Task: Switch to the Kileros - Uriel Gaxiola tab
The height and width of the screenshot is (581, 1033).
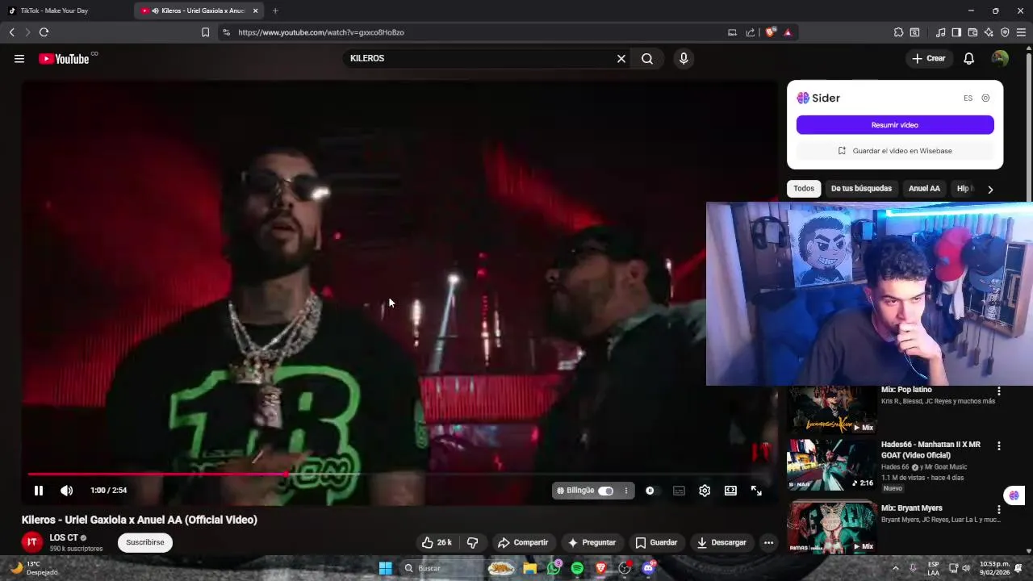Action: click(x=198, y=10)
